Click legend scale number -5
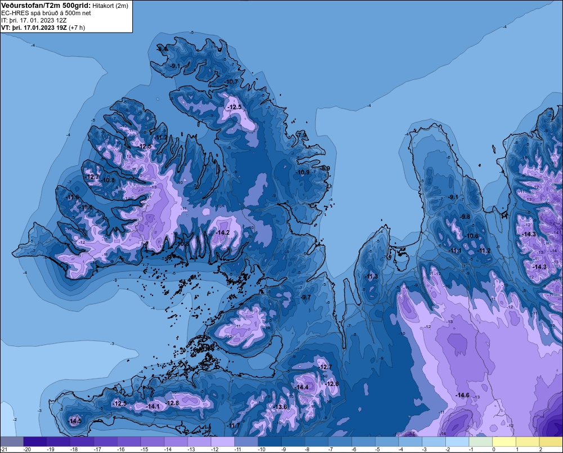Screen dimensions: 563x453 [x=378, y=450]
